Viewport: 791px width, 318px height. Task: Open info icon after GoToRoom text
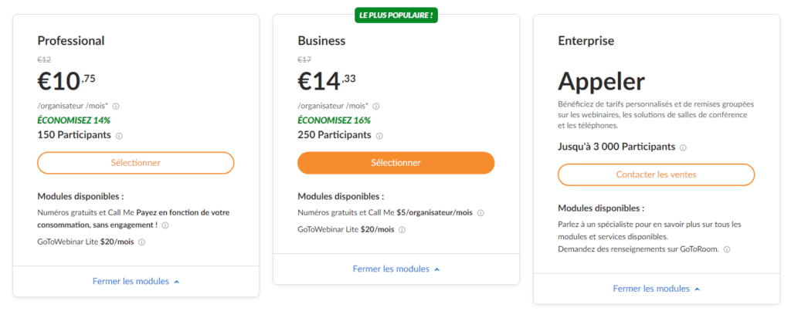point(728,249)
